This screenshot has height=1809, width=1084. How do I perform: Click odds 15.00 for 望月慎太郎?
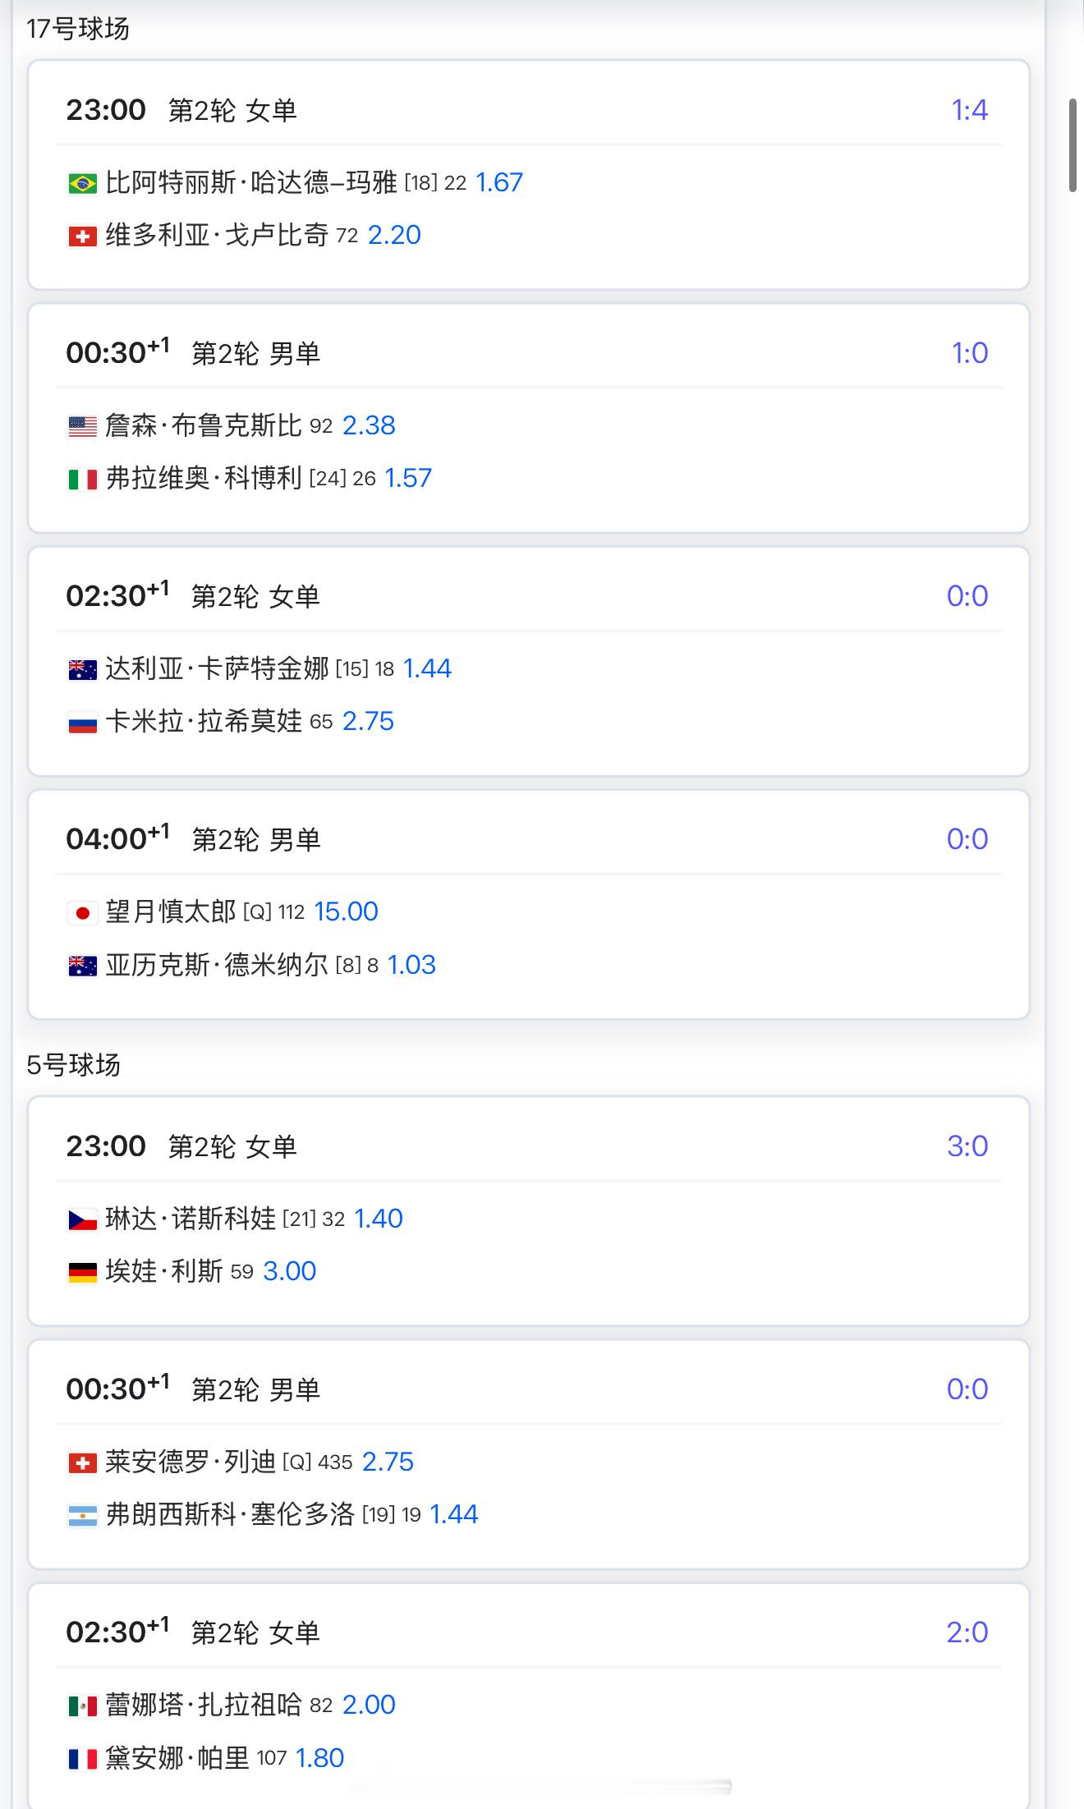point(346,911)
